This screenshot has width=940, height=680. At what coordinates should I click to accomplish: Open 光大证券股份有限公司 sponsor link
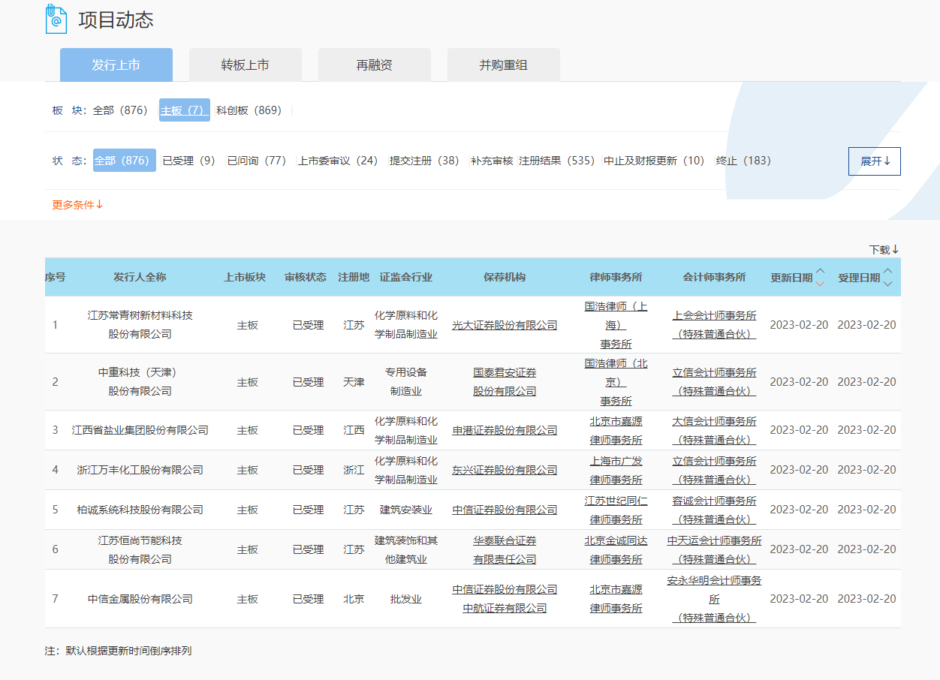tap(505, 325)
